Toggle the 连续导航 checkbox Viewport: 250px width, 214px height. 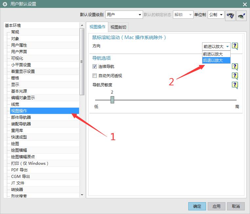[94, 66]
